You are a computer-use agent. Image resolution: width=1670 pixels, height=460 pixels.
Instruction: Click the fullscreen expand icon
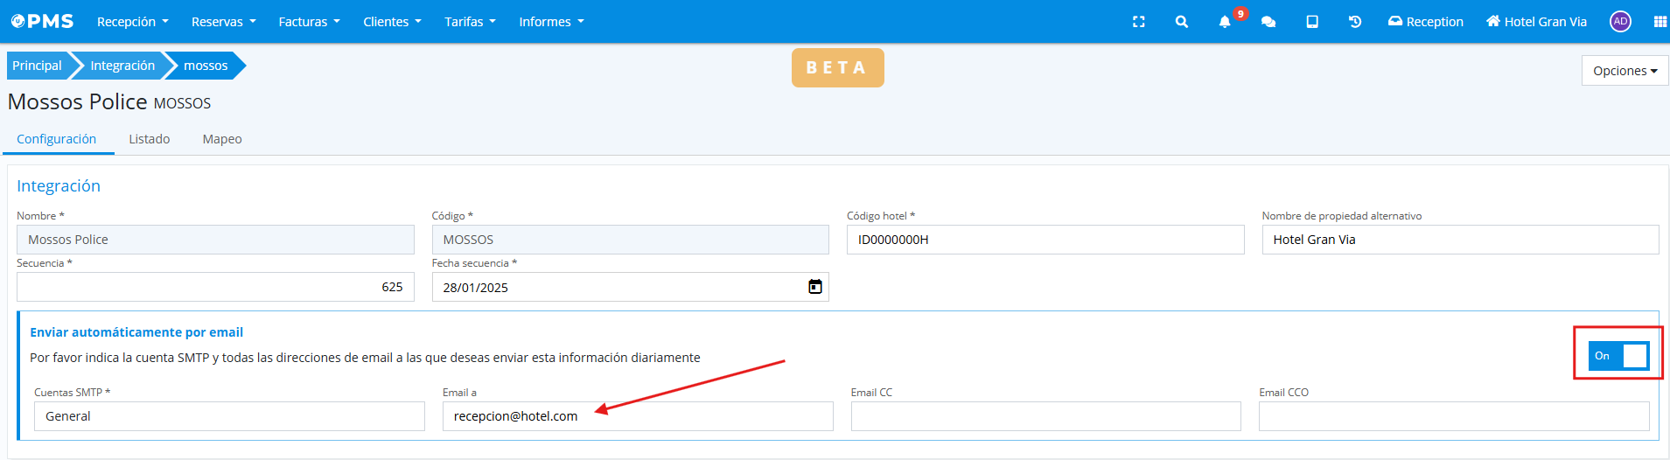click(x=1138, y=22)
